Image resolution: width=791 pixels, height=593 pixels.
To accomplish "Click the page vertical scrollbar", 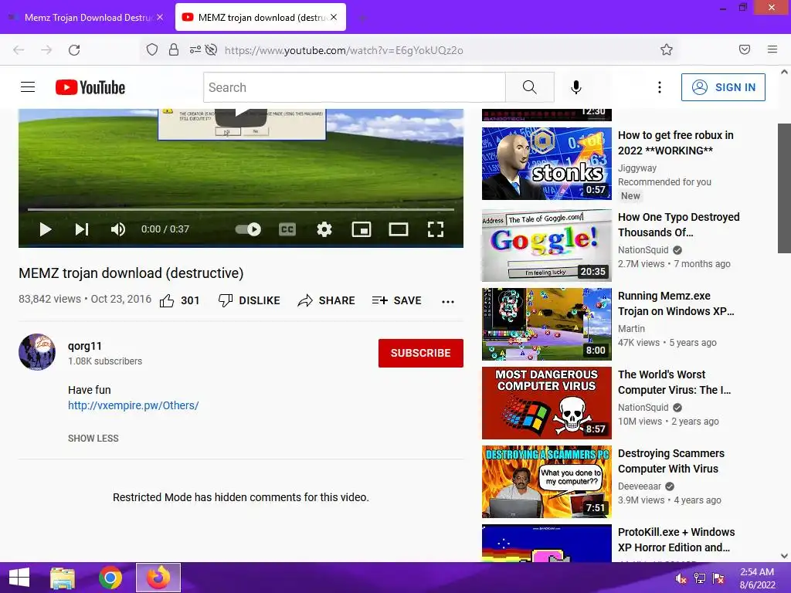I will click(x=784, y=188).
